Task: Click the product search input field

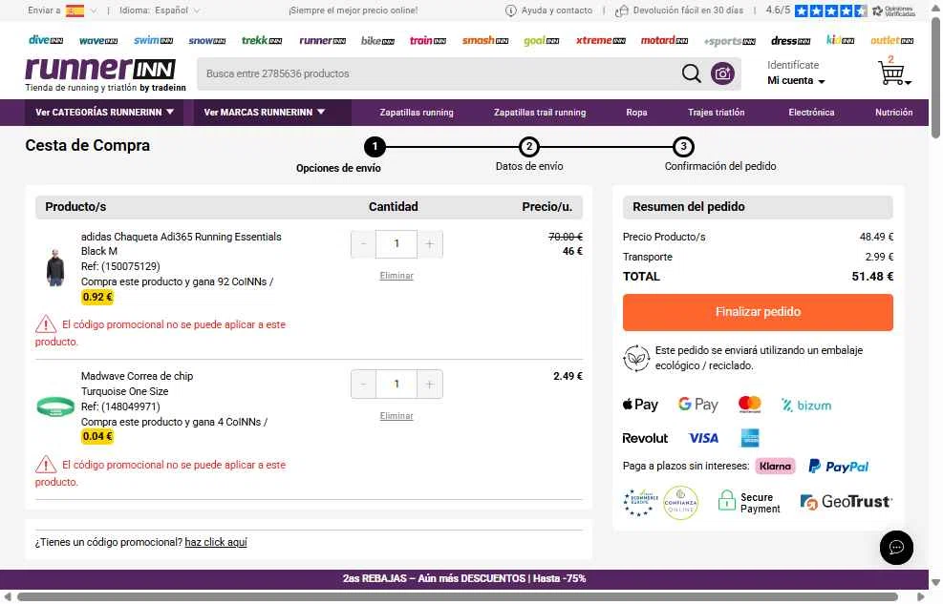Action: click(439, 73)
